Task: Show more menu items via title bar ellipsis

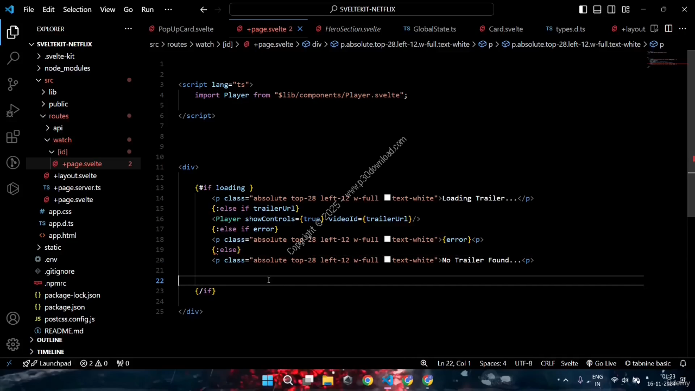Action: pos(168,9)
